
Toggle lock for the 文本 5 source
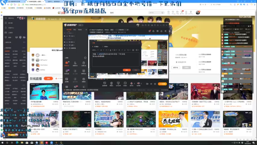[67, 36]
